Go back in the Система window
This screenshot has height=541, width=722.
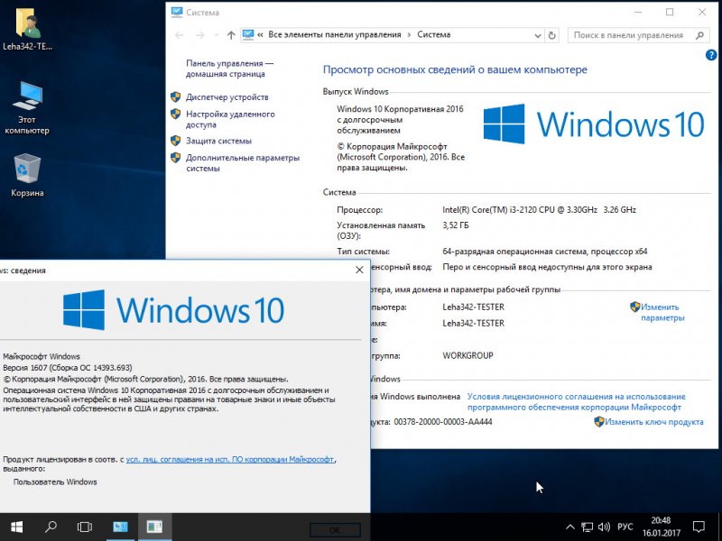pyautogui.click(x=179, y=35)
